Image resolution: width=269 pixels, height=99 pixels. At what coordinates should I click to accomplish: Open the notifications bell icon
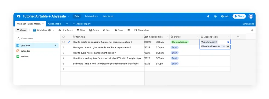click(208, 16)
